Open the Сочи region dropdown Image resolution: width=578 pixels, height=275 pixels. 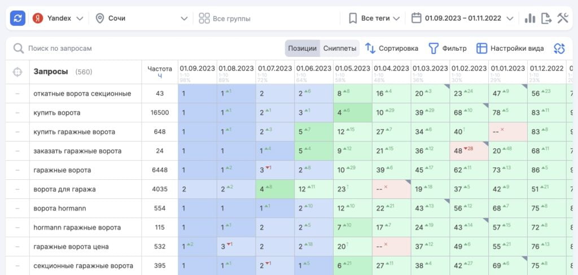click(141, 19)
